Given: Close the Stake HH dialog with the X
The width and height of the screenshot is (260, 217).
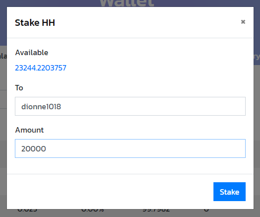Looking at the screenshot, I should 243,22.
